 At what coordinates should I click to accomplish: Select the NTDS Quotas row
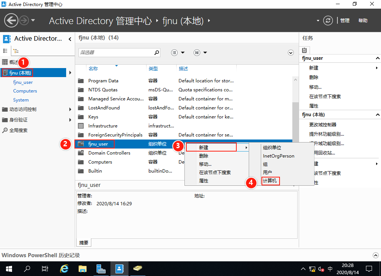183,90
